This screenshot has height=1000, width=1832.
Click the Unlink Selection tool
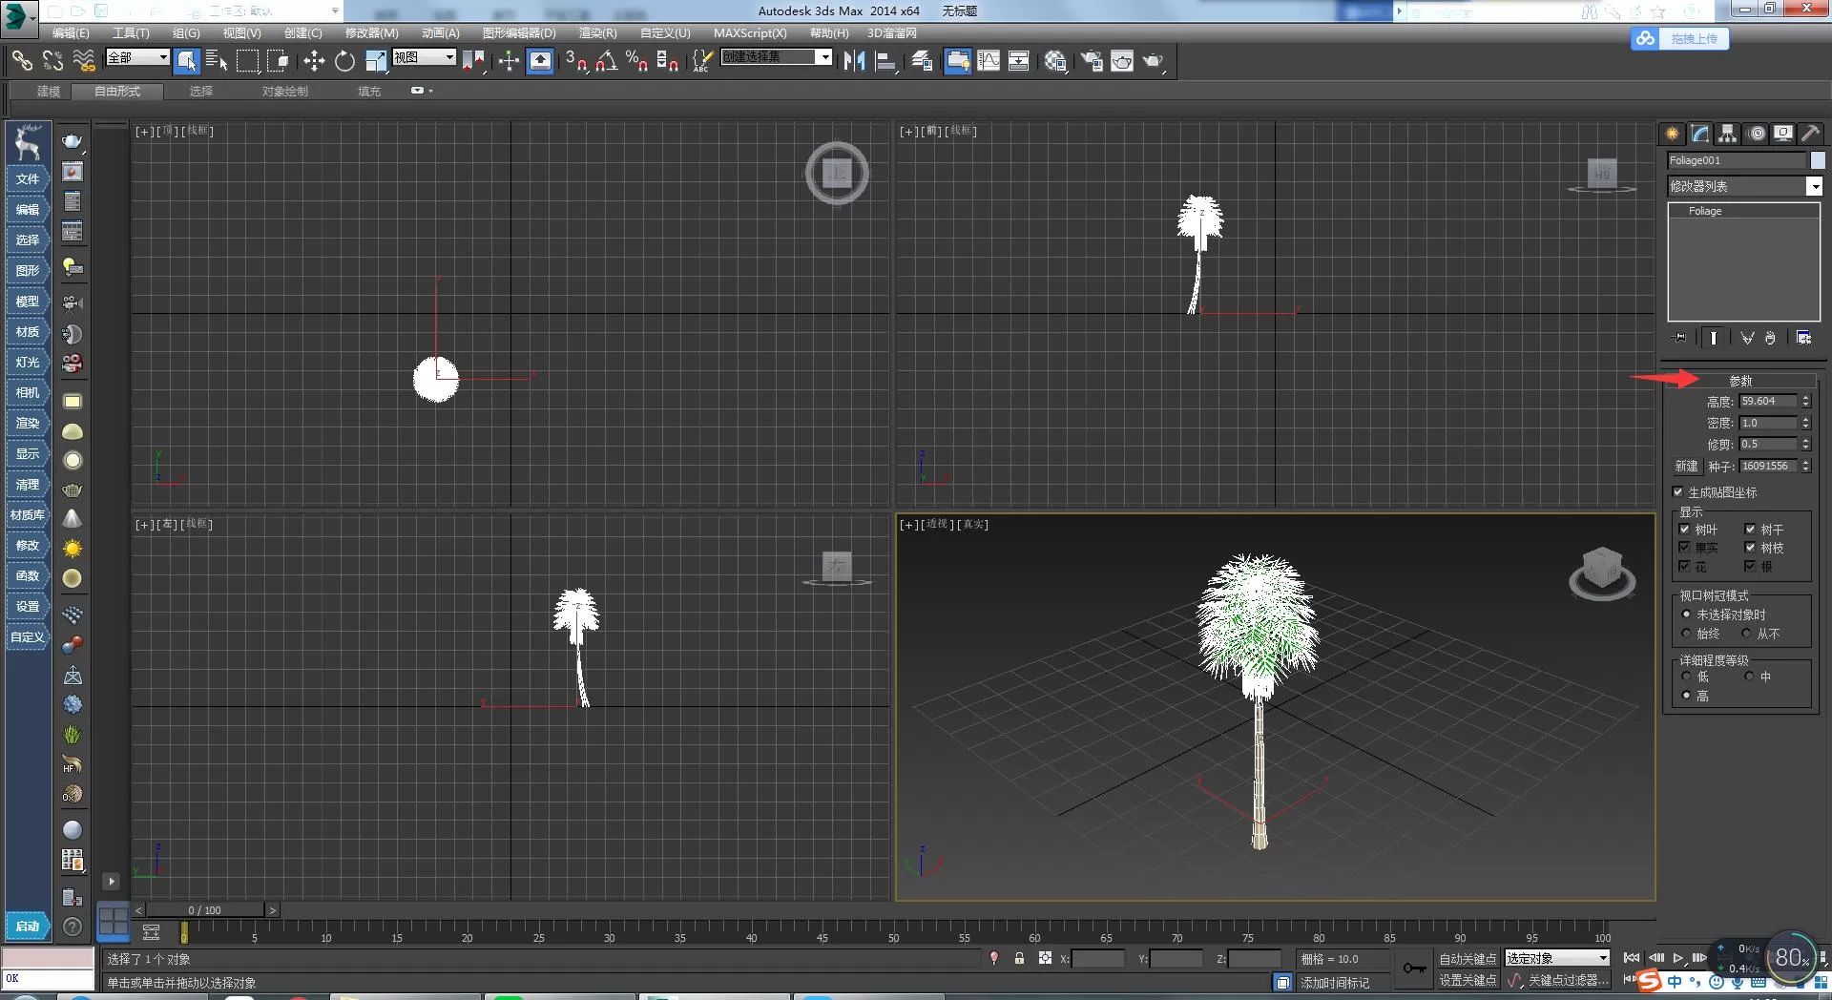pyautogui.click(x=52, y=61)
